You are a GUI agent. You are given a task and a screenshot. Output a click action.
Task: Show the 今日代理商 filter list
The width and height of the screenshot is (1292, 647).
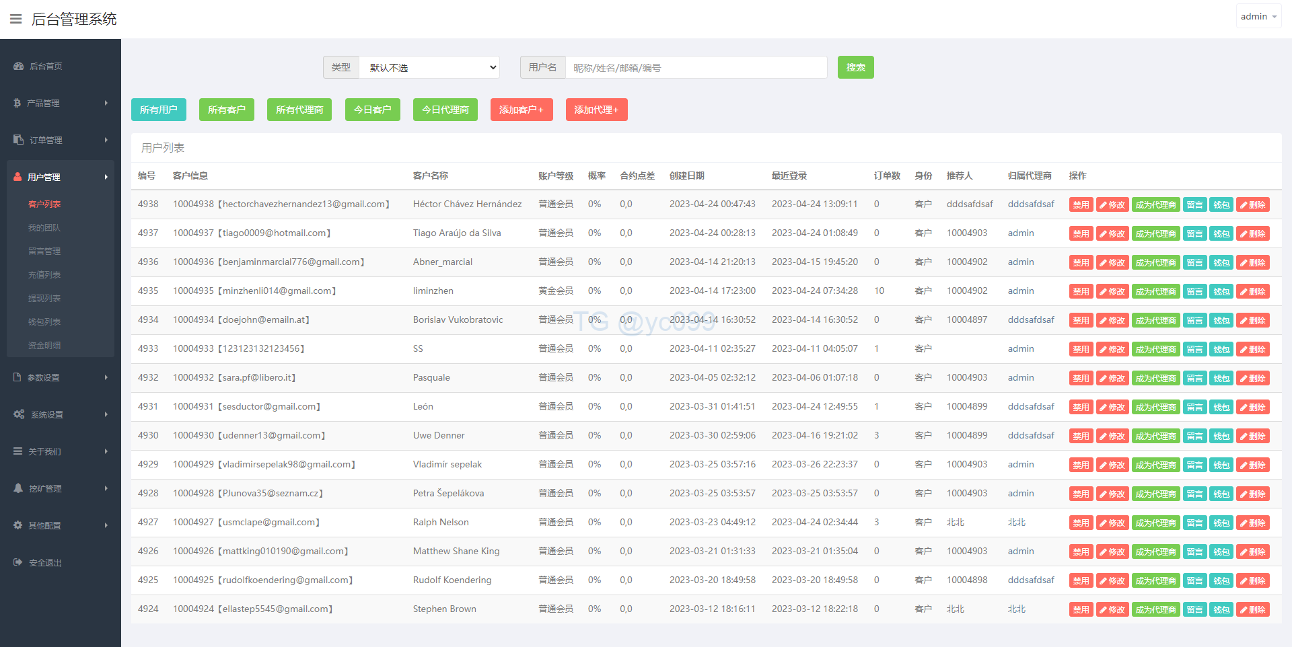[445, 110]
